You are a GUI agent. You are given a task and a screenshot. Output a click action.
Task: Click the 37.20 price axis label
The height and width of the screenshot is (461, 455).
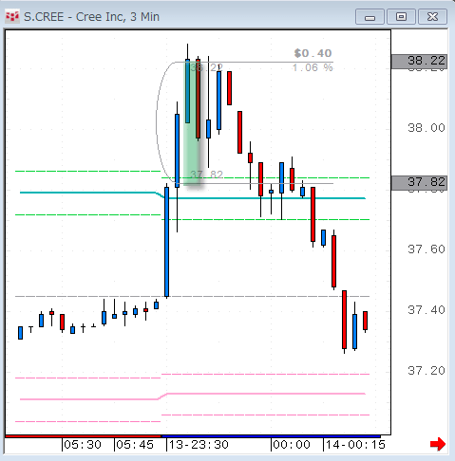click(x=427, y=371)
